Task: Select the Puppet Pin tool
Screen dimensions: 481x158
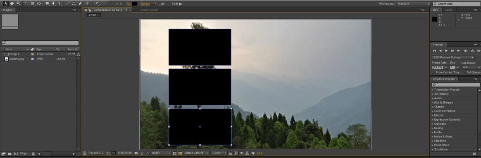Action: [97, 4]
